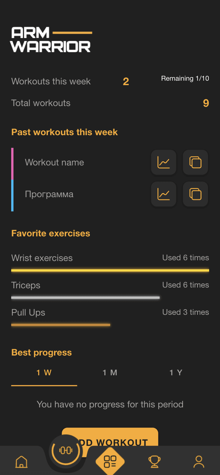Open the trophy achievements section
The height and width of the screenshot is (475, 220).
155,462
